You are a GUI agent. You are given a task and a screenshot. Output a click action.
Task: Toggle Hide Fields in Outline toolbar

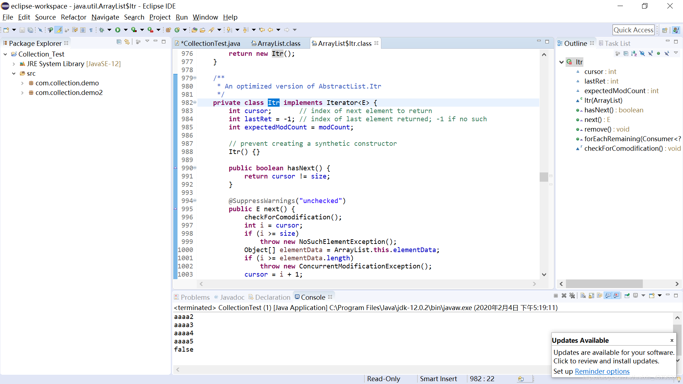642,53
